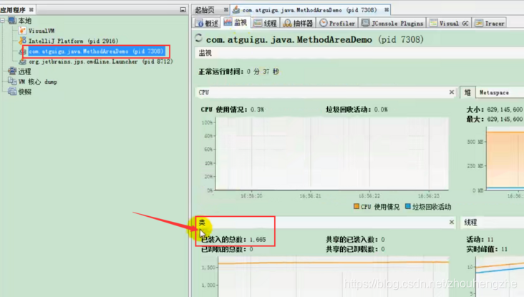Click the 共享的已装入数 0 value
524x297 pixels.
[383, 240]
